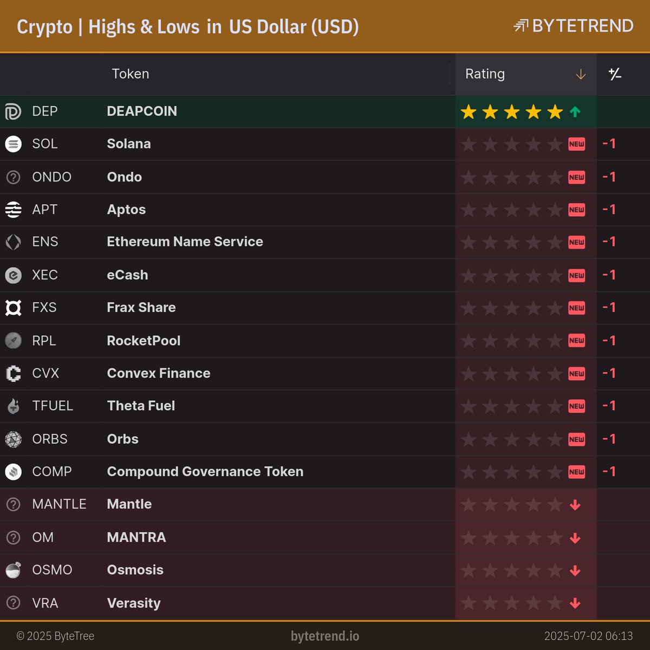Image resolution: width=650 pixels, height=650 pixels.
Task: Select the Osmosis token name
Action: (135, 570)
